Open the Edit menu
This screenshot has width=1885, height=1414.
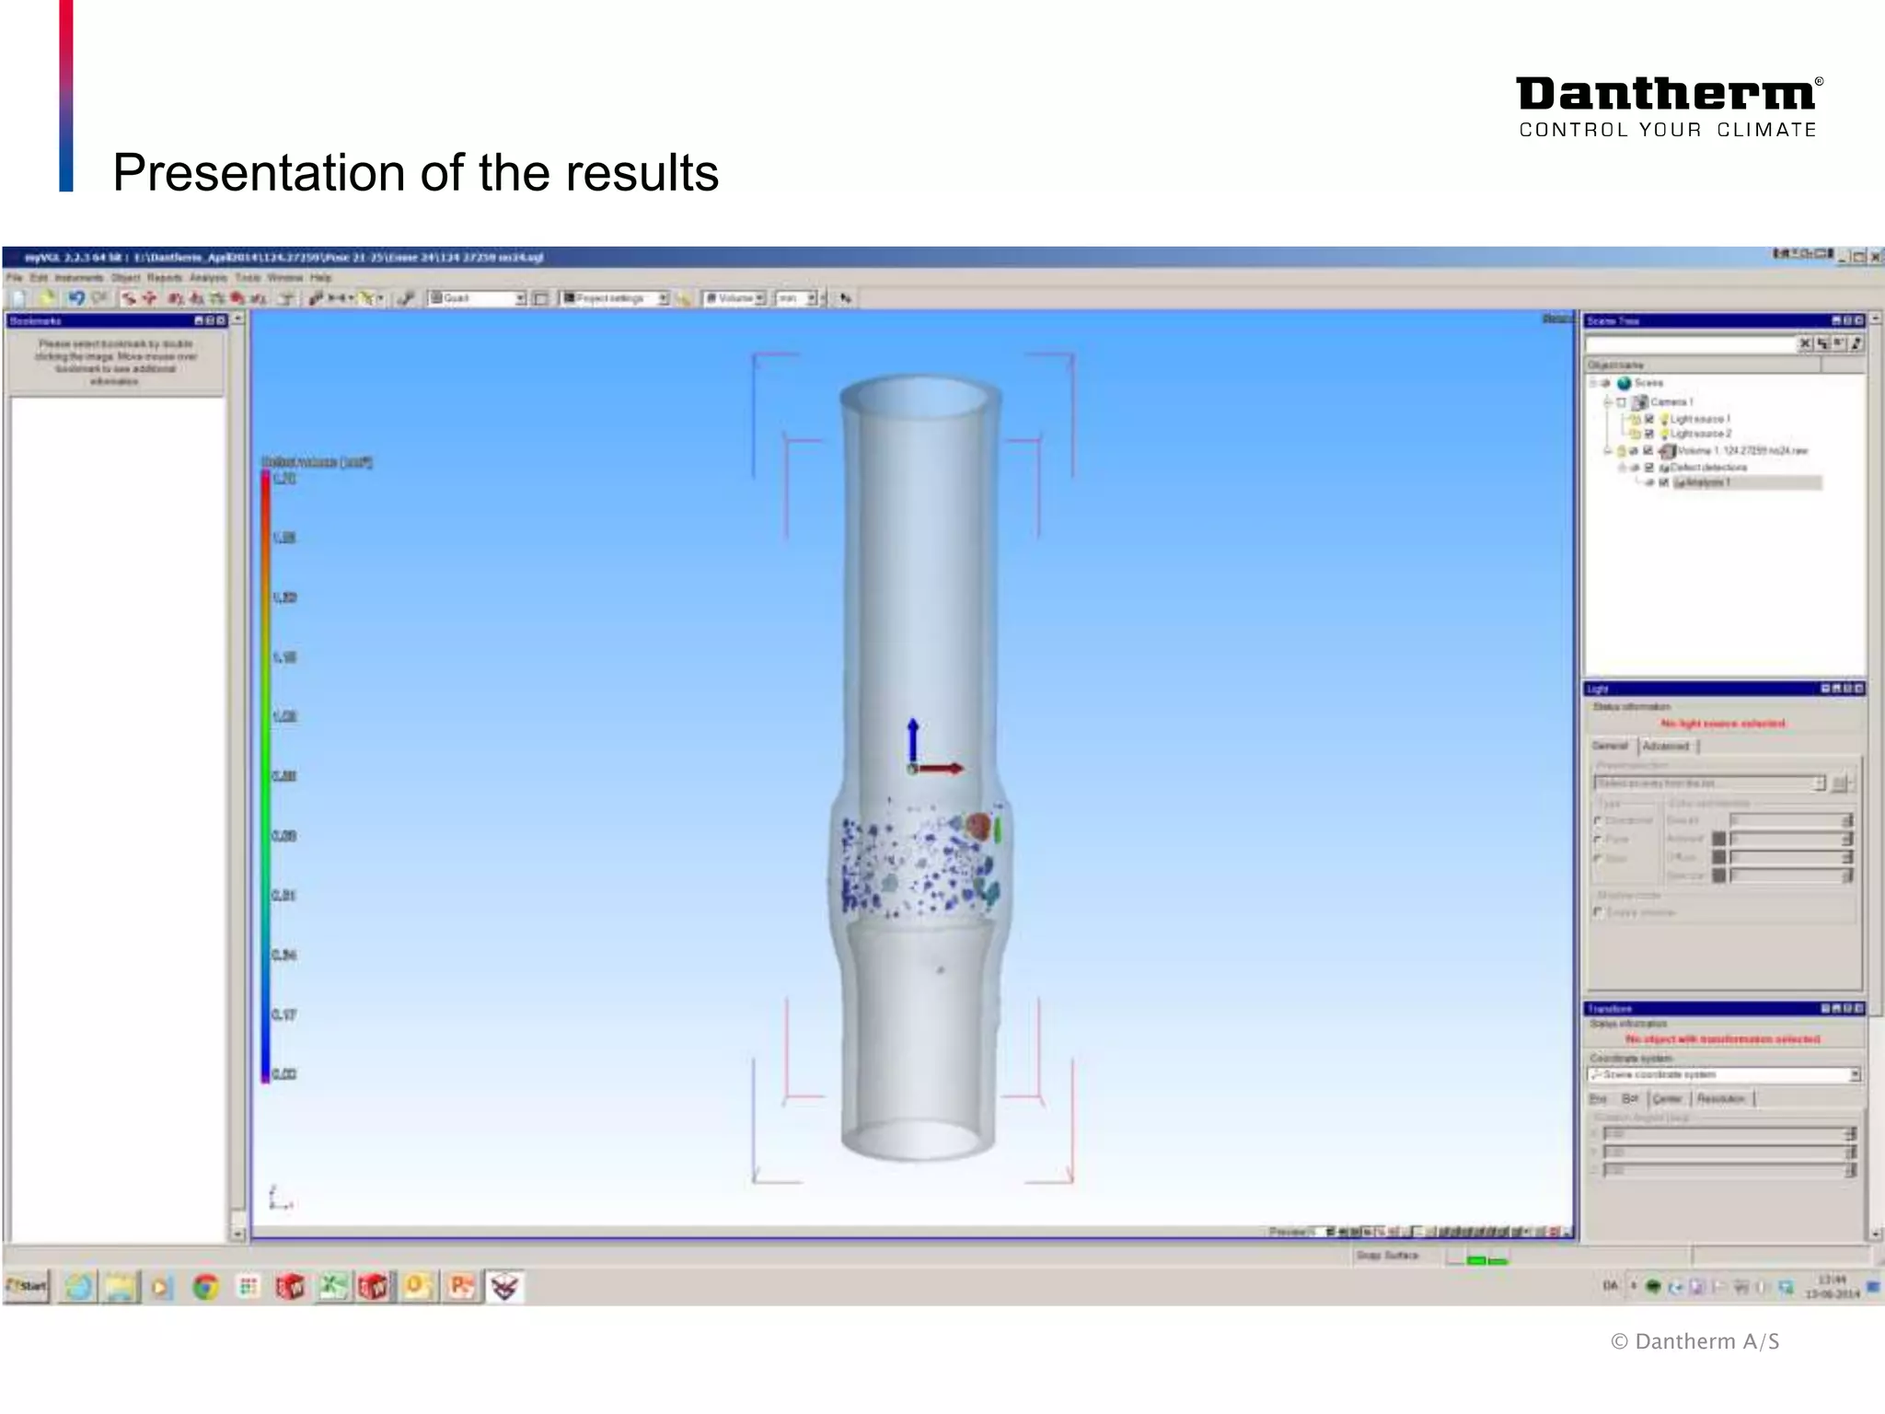pos(39,277)
